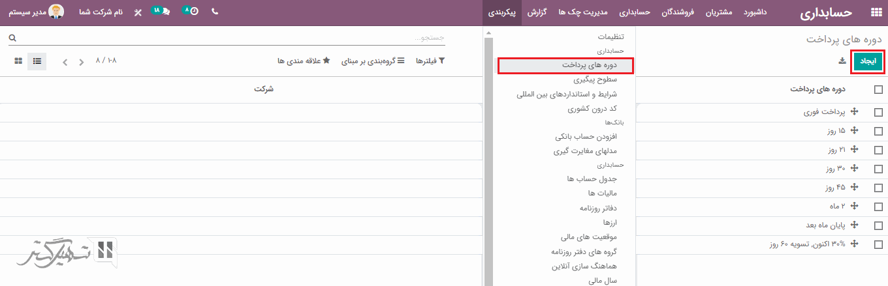
Task: Open the apps grid menu icon
Action: (876, 12)
